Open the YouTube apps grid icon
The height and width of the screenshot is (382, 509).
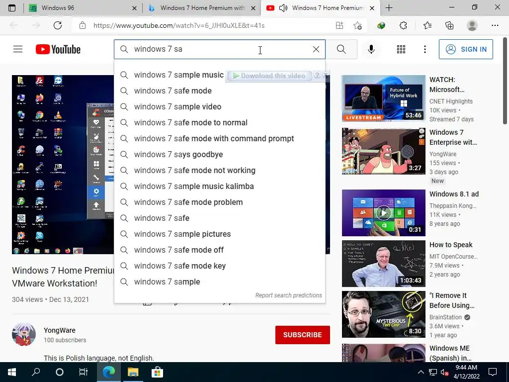click(401, 49)
